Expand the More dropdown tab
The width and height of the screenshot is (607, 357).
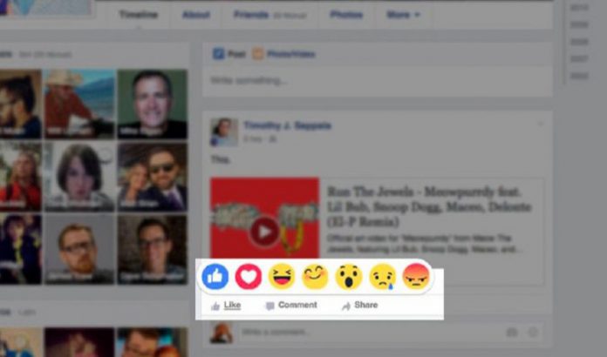point(403,15)
